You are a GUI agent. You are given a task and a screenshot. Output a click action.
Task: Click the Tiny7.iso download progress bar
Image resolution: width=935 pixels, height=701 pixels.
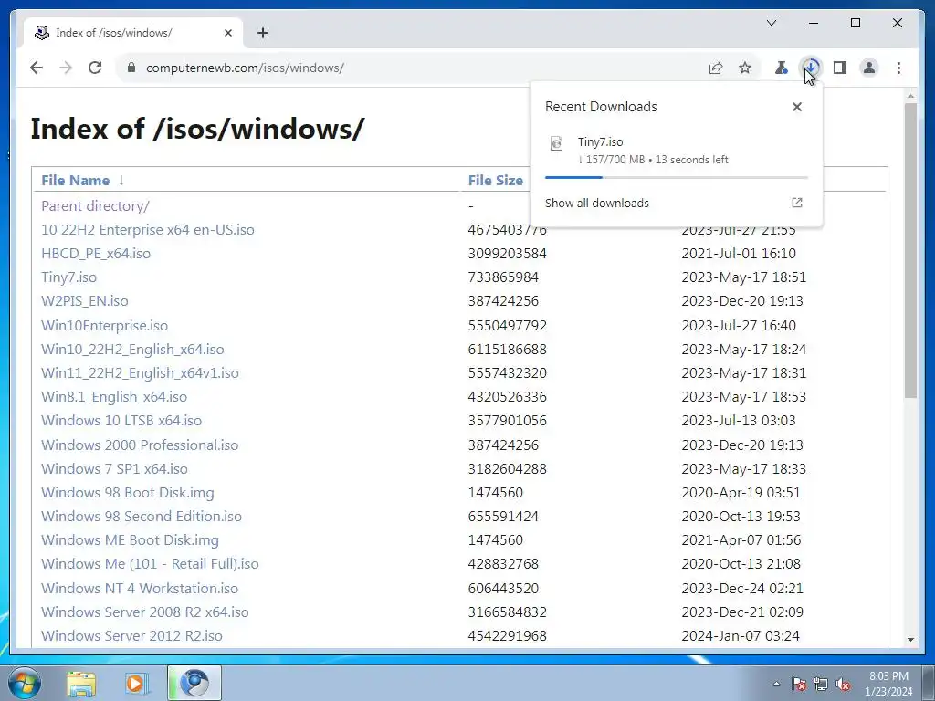[677, 177]
